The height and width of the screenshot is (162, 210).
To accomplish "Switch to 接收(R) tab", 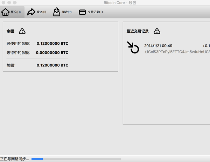I will point(62,12).
